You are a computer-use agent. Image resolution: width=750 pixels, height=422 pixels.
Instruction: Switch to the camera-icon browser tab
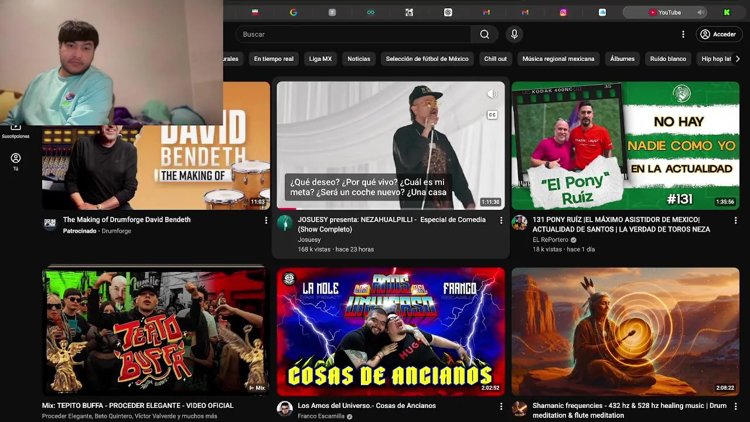point(410,12)
